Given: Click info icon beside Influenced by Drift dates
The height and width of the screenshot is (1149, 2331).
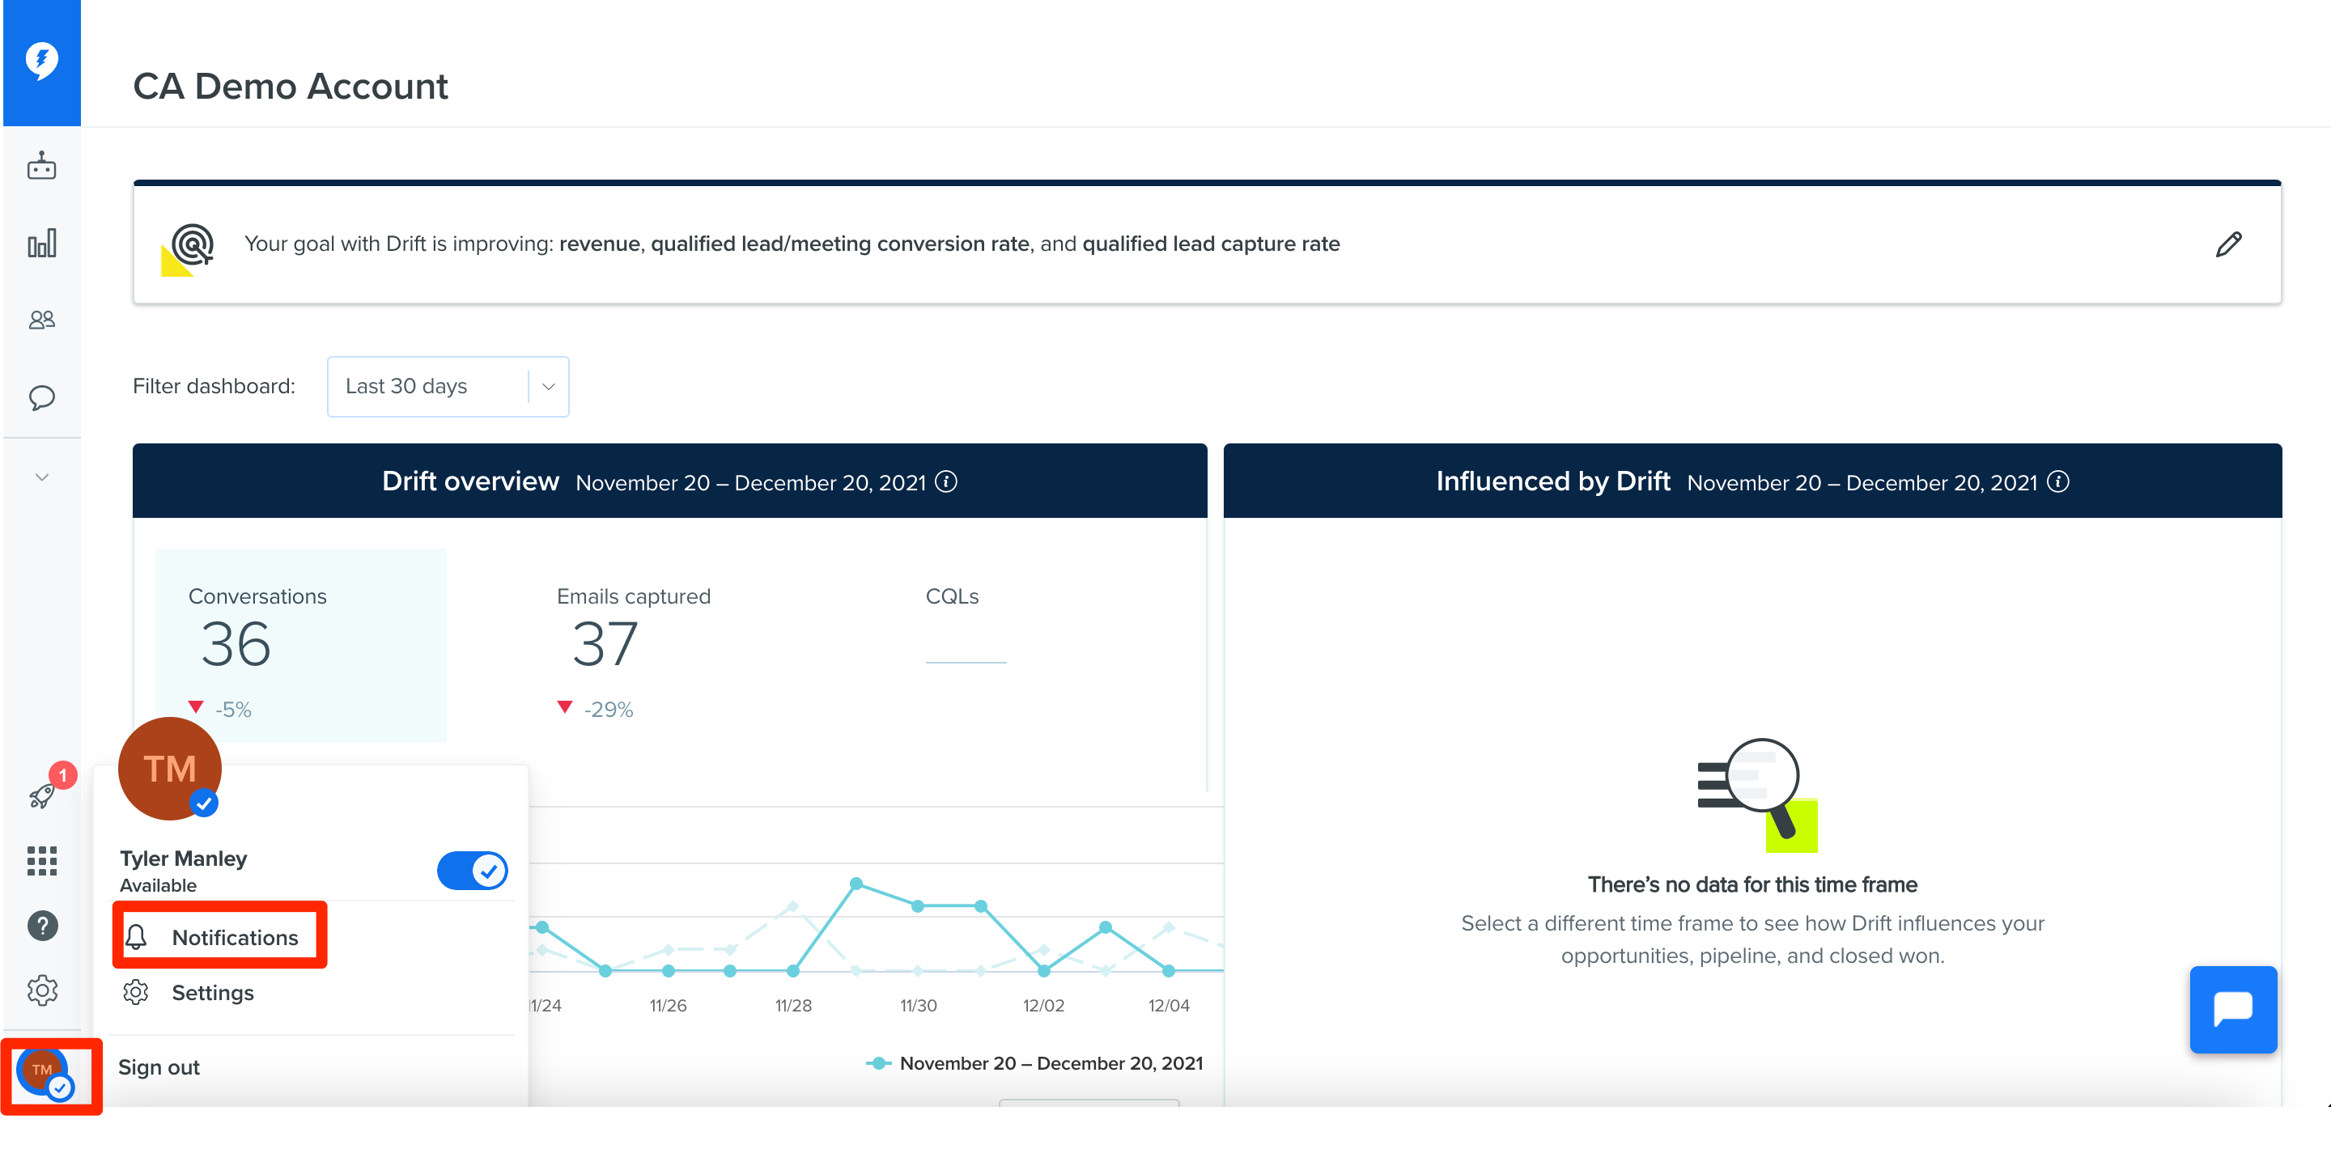Looking at the screenshot, I should [2057, 481].
